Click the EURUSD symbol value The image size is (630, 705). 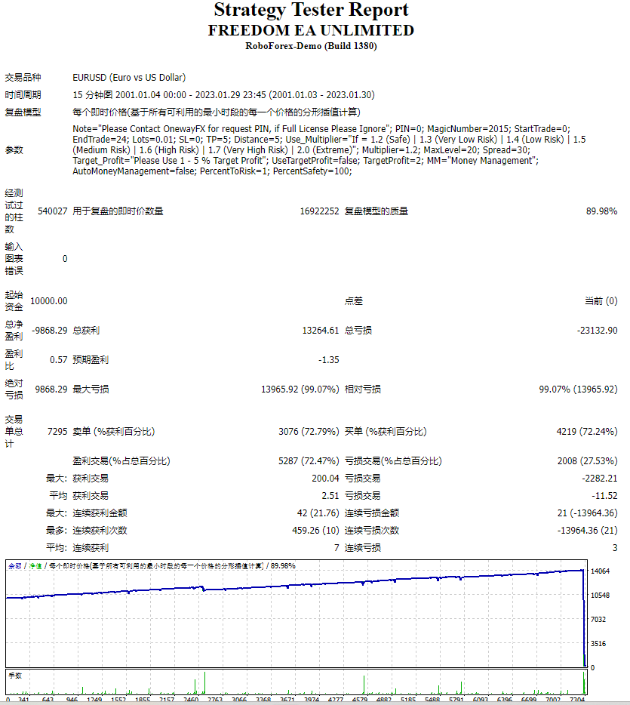[x=129, y=77]
